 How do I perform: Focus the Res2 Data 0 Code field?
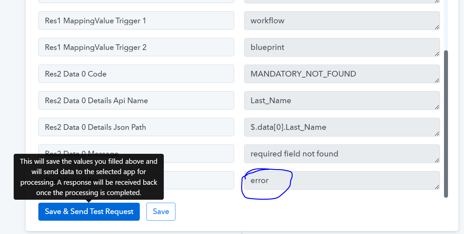pyautogui.click(x=136, y=74)
